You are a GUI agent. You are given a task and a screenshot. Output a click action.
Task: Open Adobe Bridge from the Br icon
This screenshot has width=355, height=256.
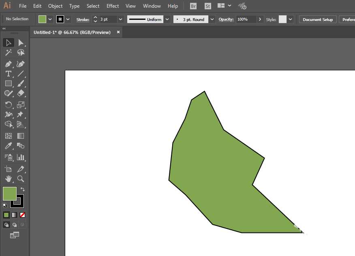tap(193, 6)
